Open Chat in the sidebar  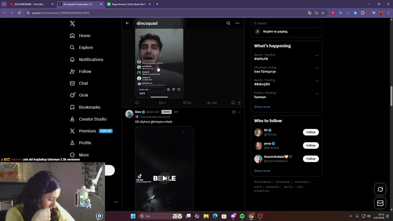point(79,83)
